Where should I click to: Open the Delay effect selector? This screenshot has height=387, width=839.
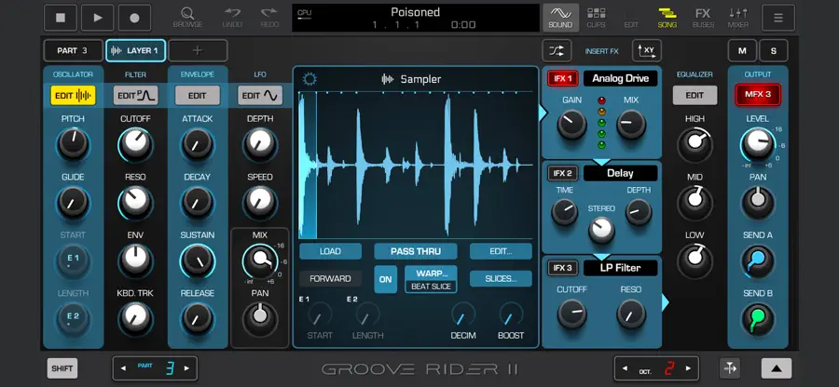click(x=620, y=173)
